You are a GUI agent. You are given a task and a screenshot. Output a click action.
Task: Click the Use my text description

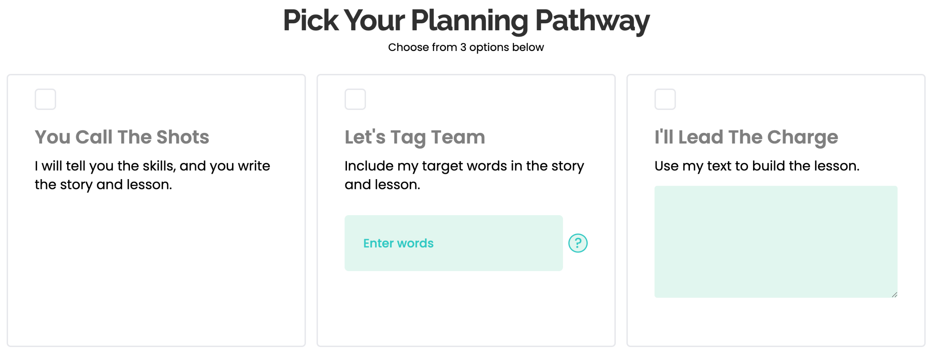(757, 166)
